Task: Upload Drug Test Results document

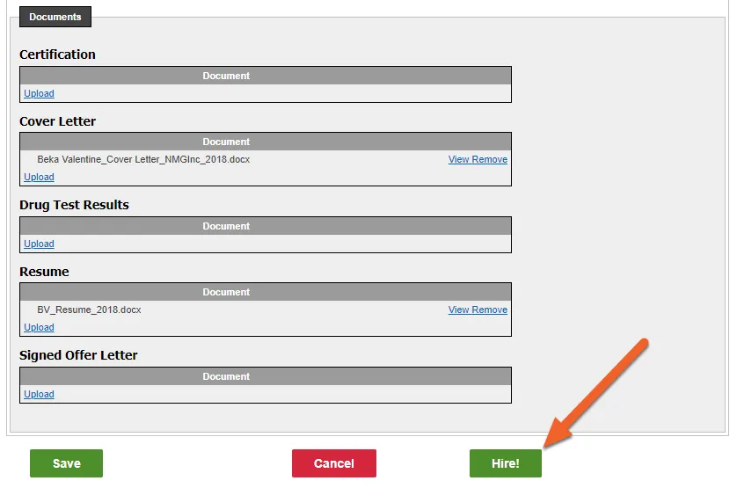Action: pos(39,244)
